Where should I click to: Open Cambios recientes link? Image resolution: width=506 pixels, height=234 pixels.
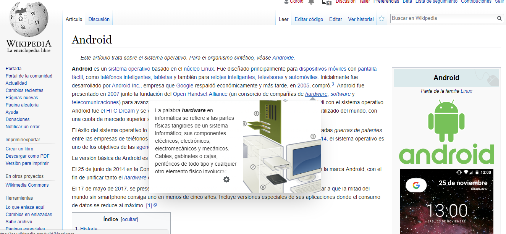tap(24, 90)
